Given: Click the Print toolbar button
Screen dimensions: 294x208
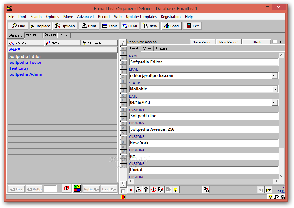Looking at the screenshot, I should [x=89, y=26].
